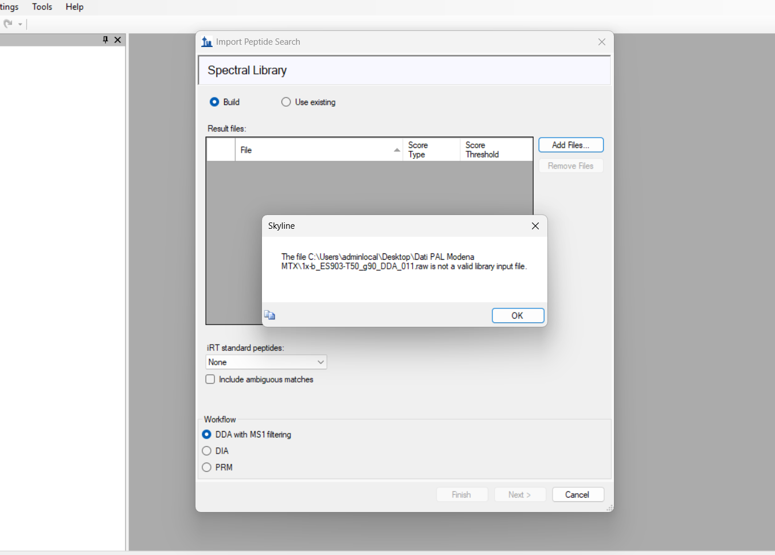The image size is (775, 555).
Task: Click the Add Files... button
Action: coord(570,145)
